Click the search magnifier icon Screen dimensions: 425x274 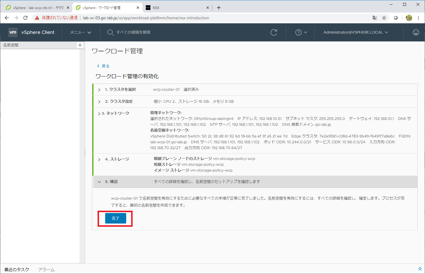(x=110, y=32)
